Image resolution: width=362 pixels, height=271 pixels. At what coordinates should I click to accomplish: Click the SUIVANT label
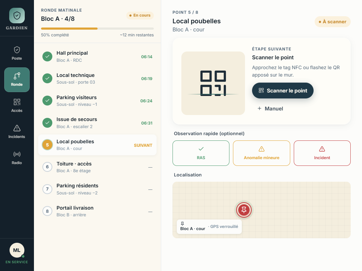tap(143, 145)
